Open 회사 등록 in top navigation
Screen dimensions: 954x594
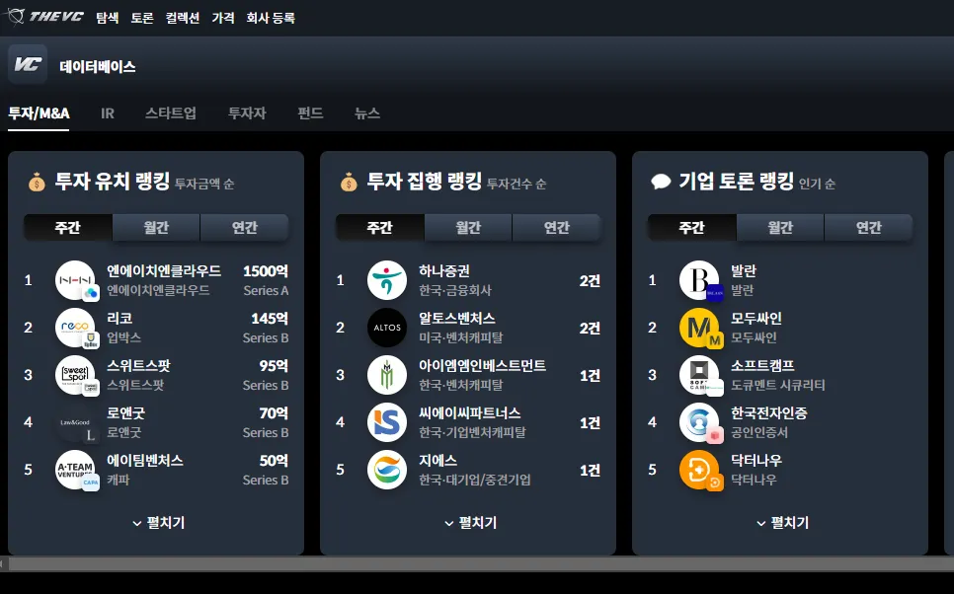click(271, 18)
